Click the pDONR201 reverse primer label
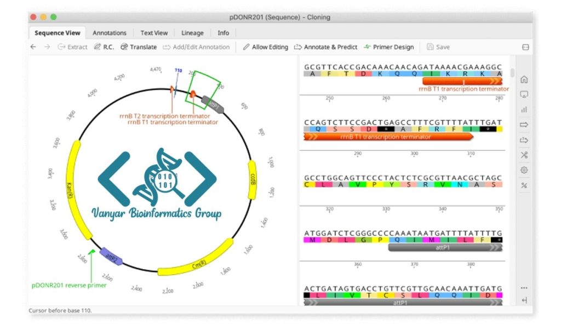Viewport: 561px width, 325px height. [69, 286]
